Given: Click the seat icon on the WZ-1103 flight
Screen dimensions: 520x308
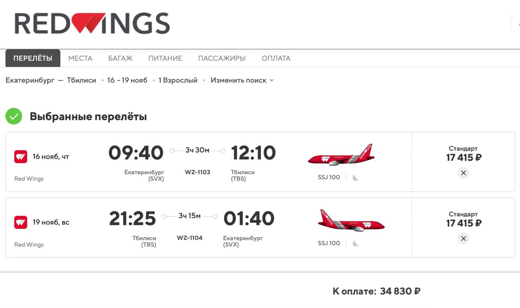Looking at the screenshot, I should click(355, 178).
